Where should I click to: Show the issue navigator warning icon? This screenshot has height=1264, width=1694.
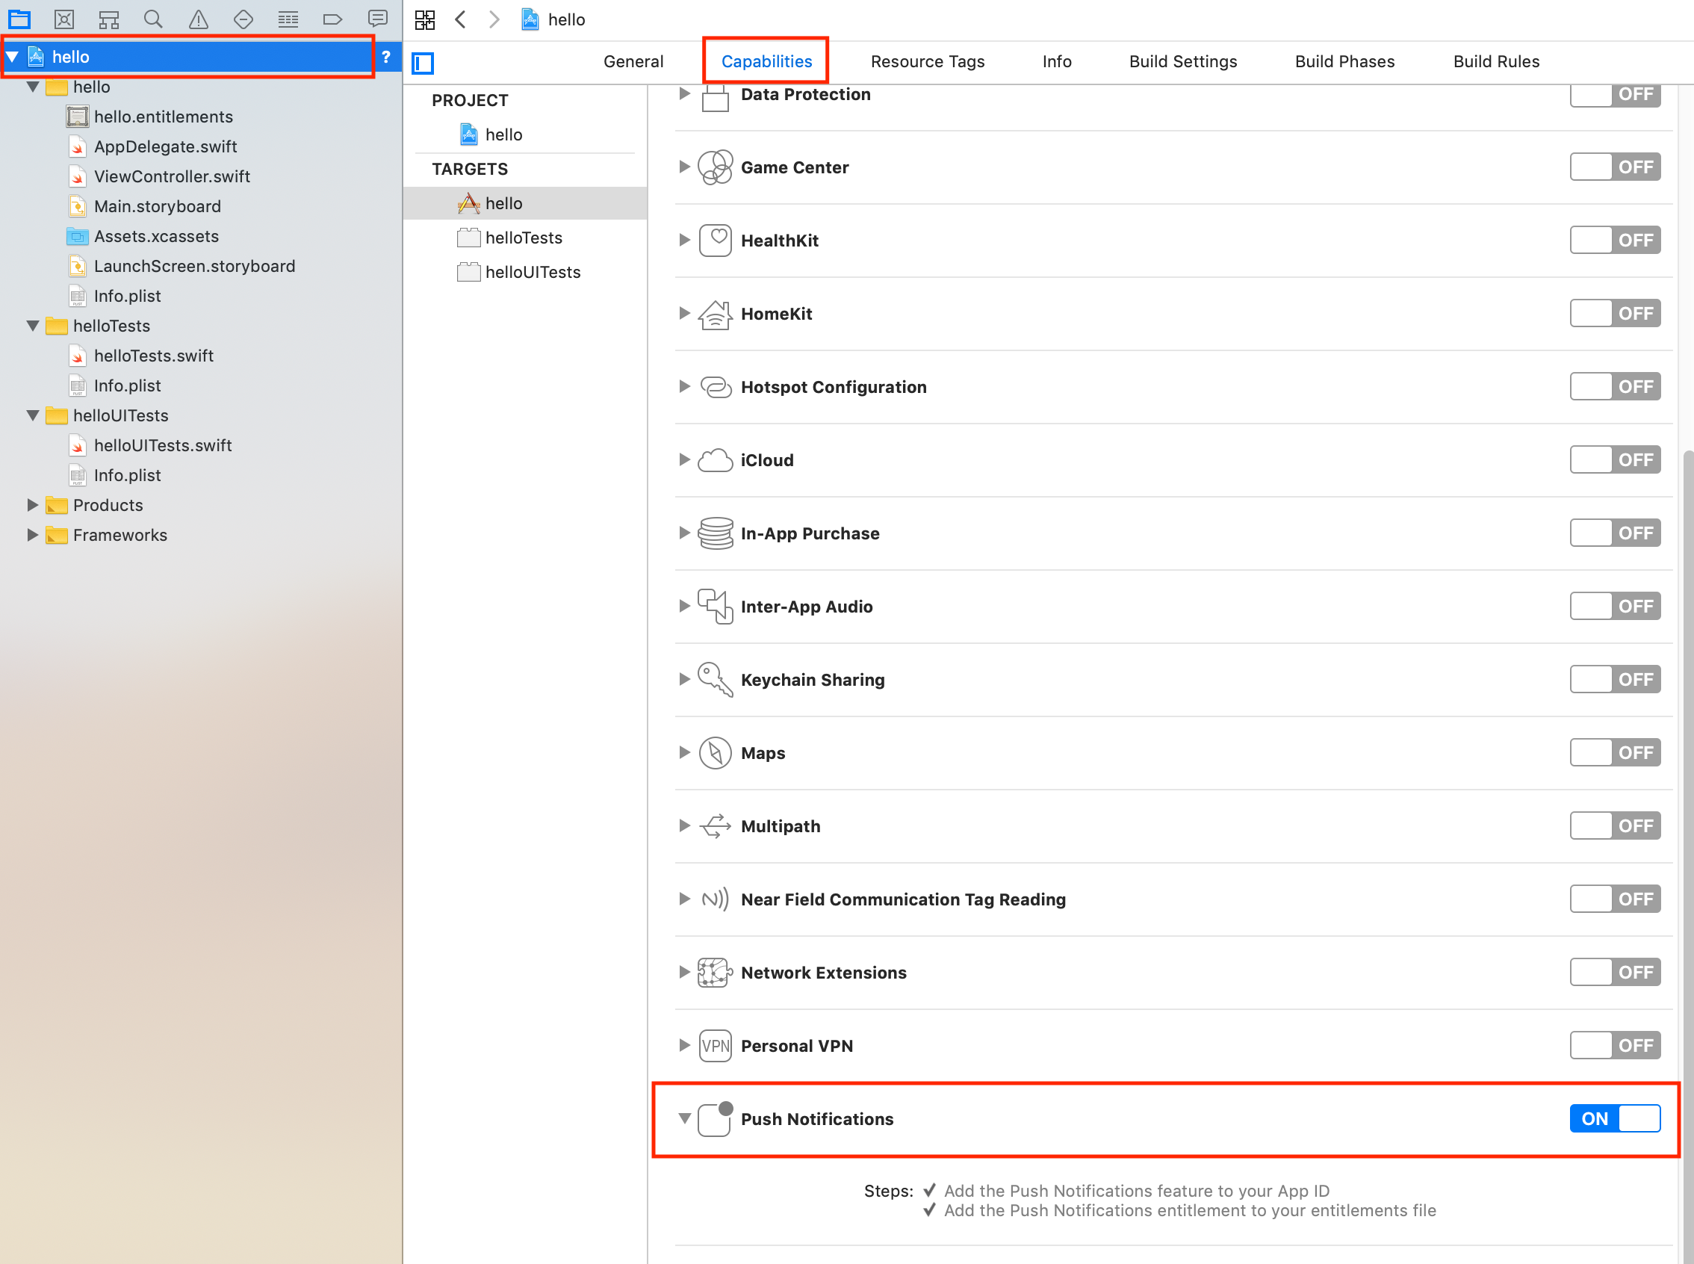click(x=198, y=19)
